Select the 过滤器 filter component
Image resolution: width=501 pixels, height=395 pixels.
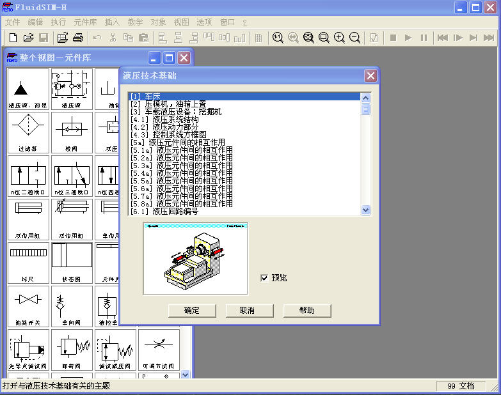click(x=28, y=132)
